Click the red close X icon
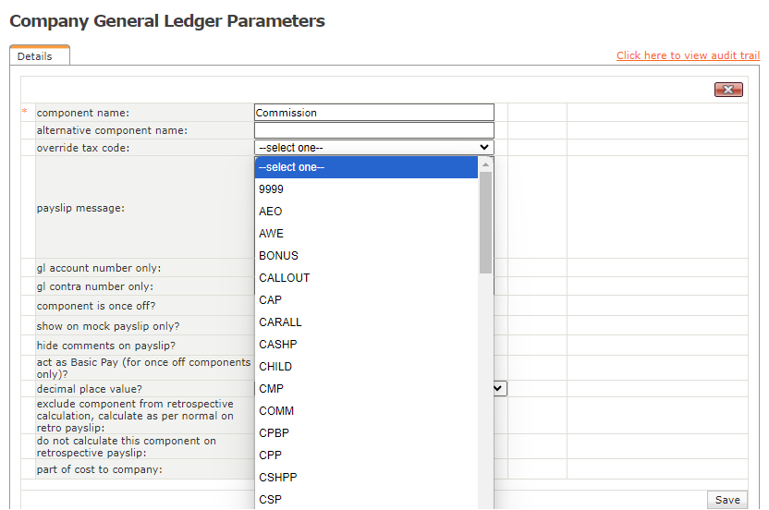Image resolution: width=769 pixels, height=510 pixels. (x=728, y=90)
